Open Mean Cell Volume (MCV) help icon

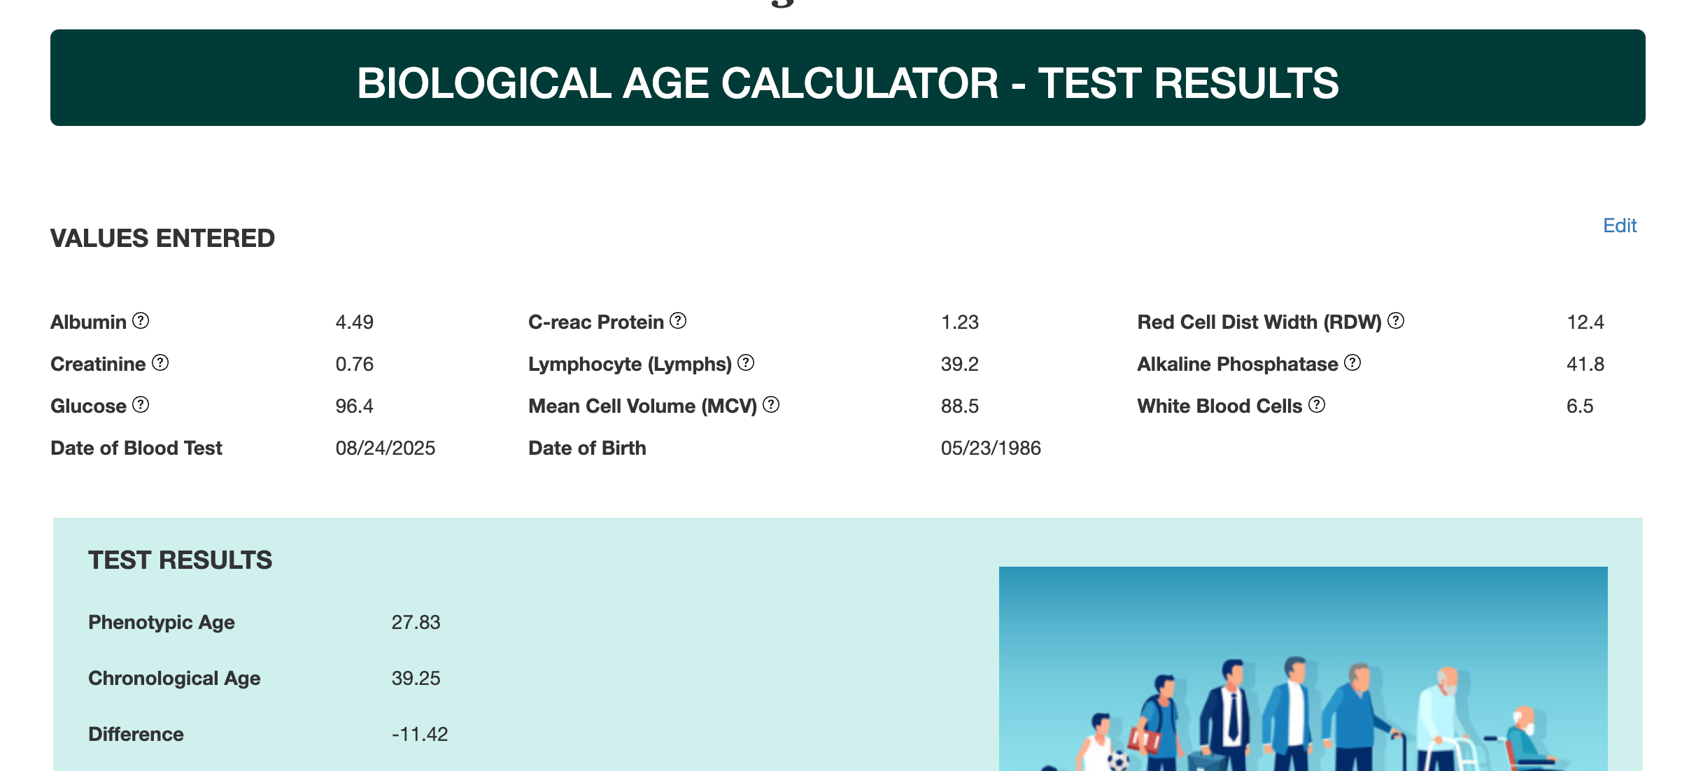[x=771, y=404]
